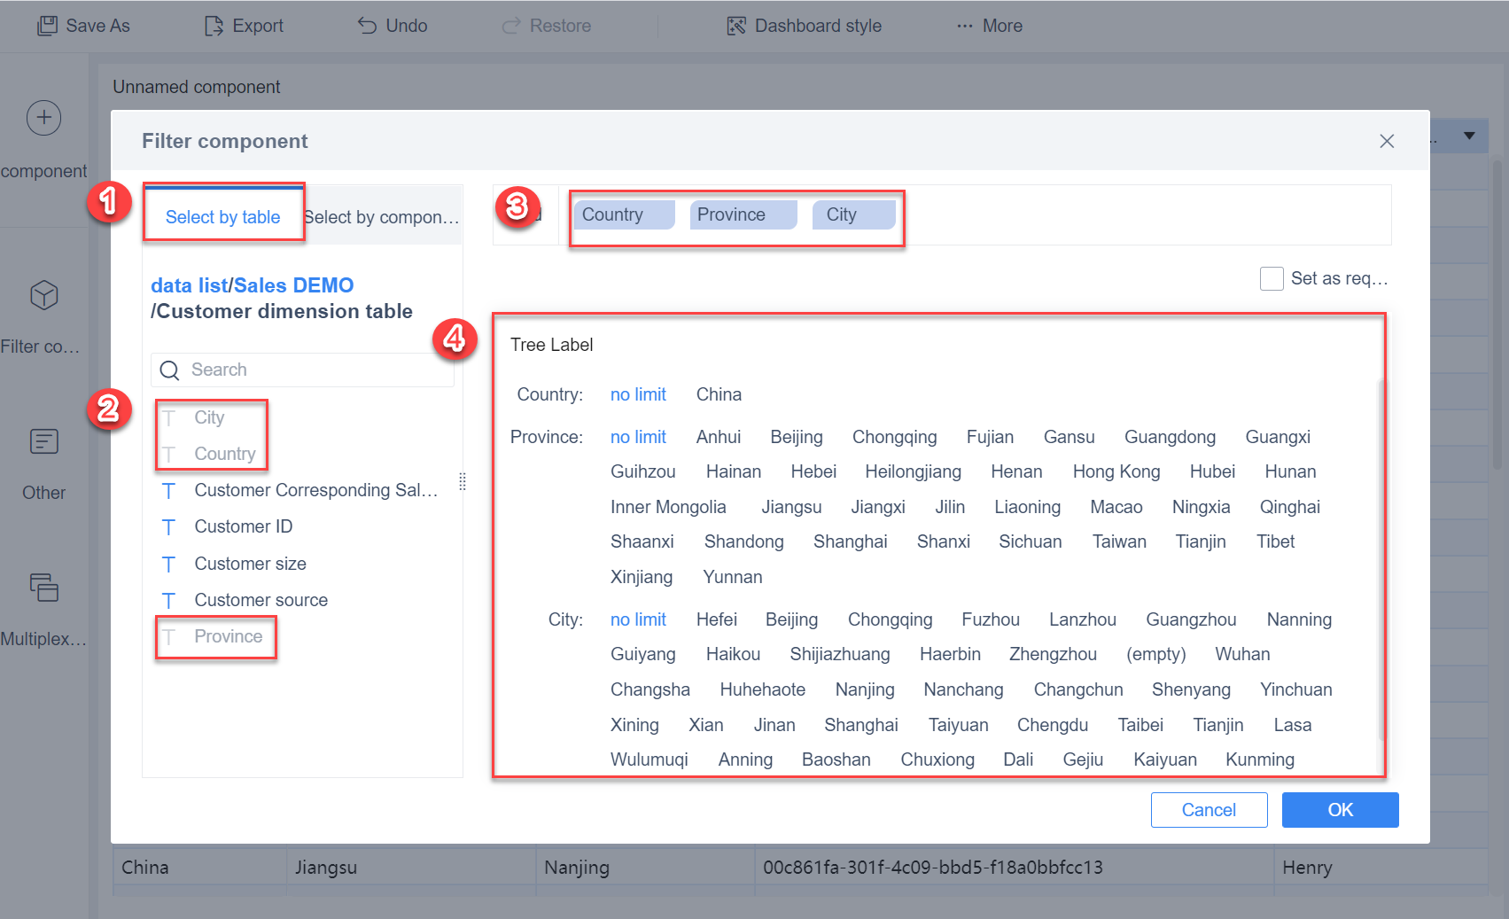Select no limit for Province
Viewport: 1509px width, 919px height.
click(638, 437)
